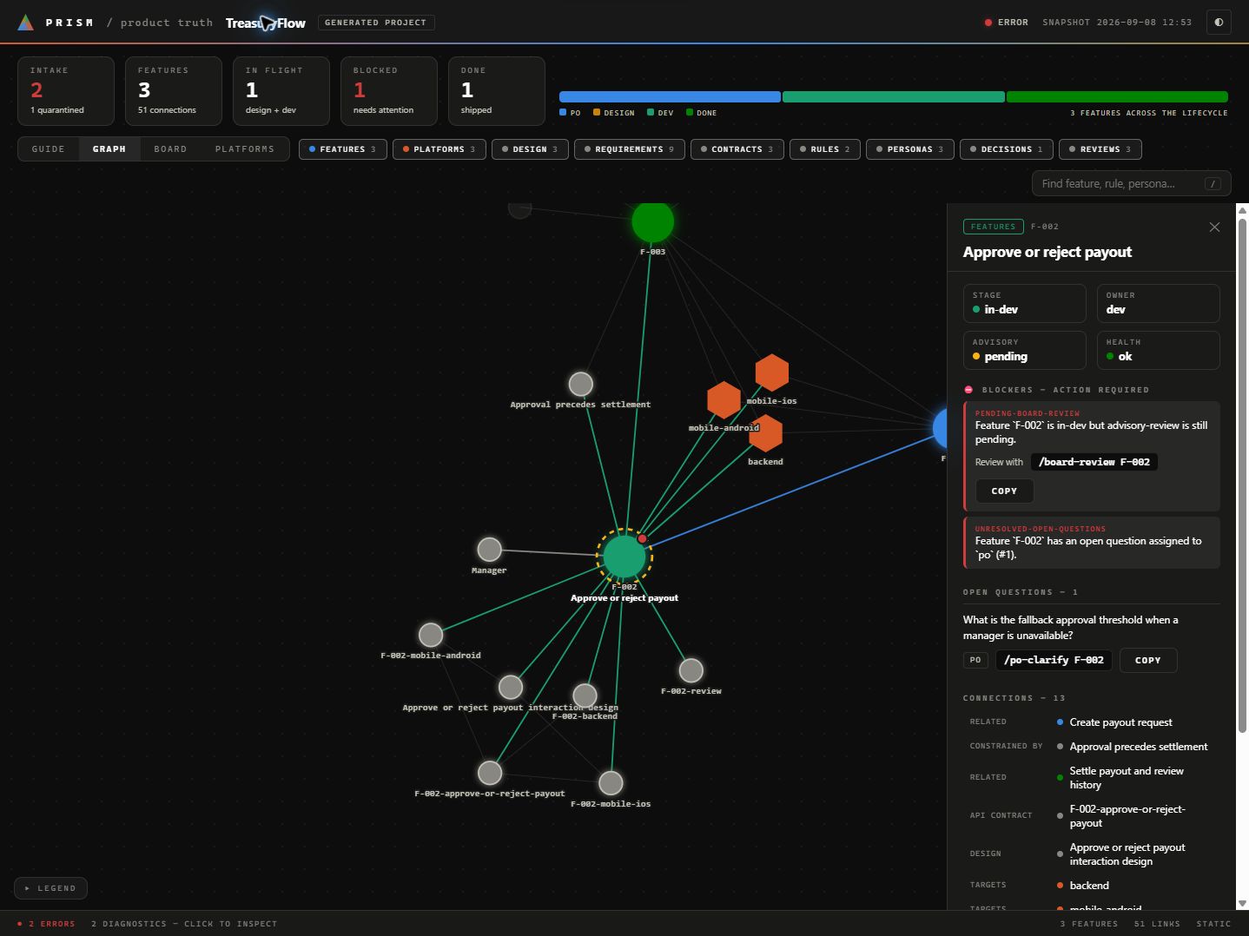Screen dimensions: 1249x936
Task: Select the interaction design node
Action: 511,687
